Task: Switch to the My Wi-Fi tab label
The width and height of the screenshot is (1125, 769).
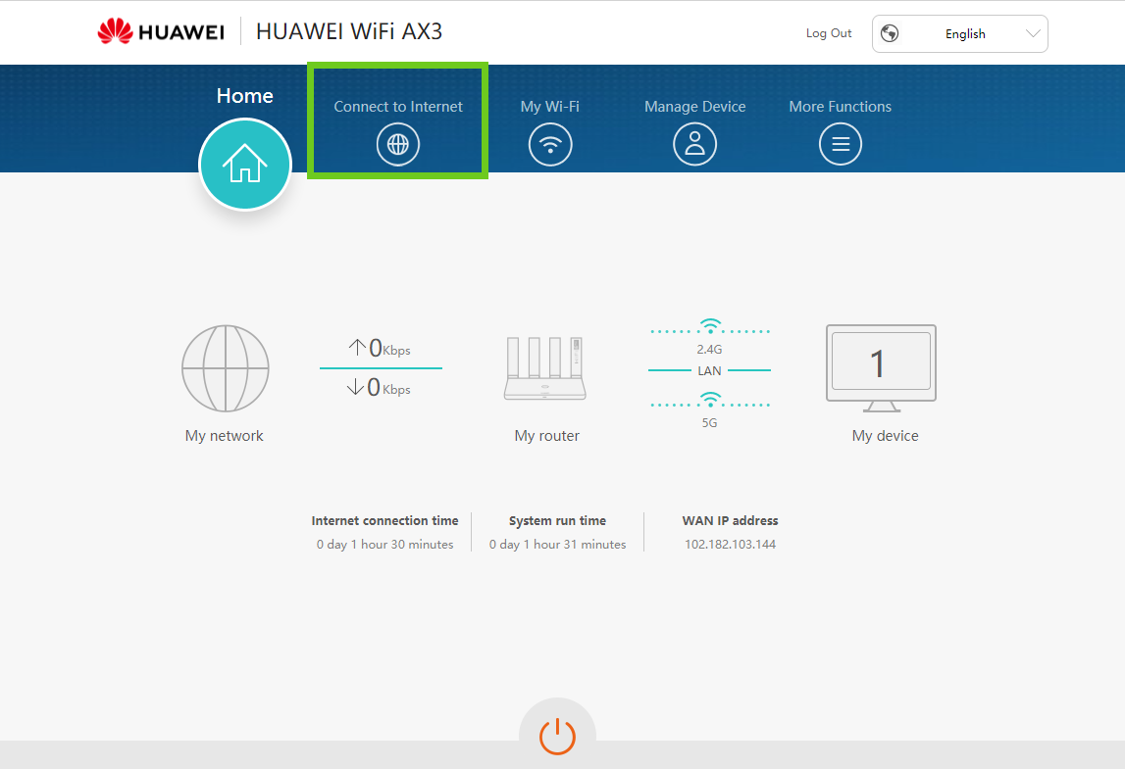Action: pos(549,107)
